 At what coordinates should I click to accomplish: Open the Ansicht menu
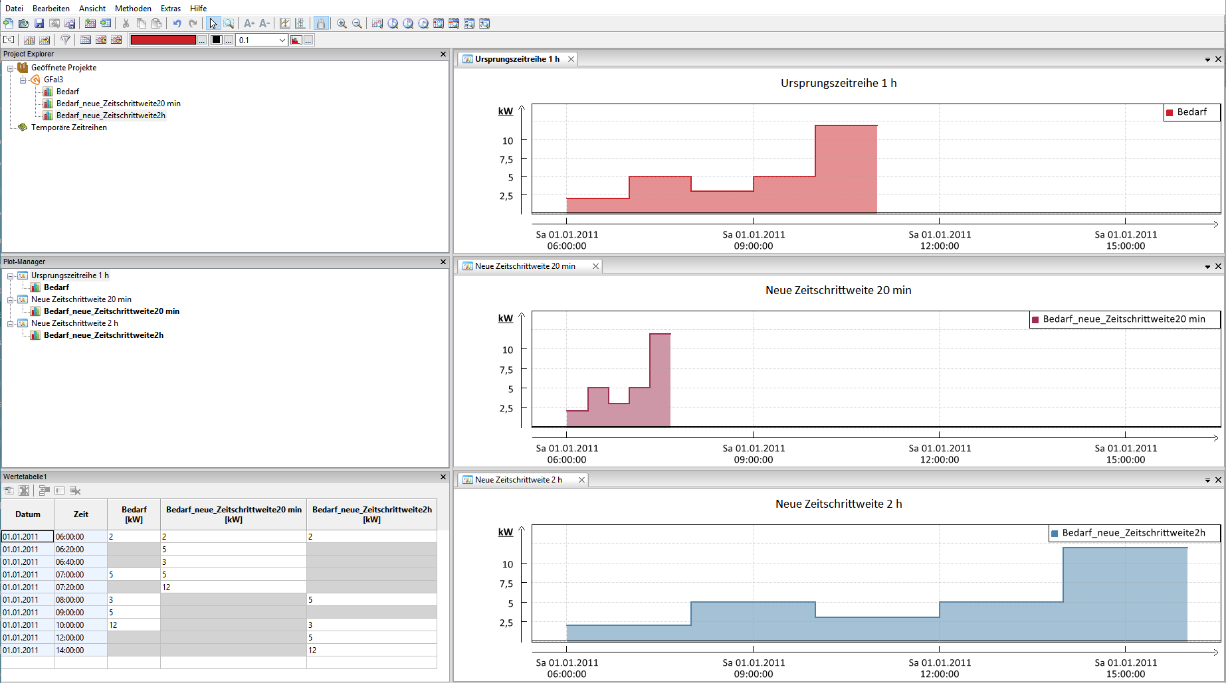(x=92, y=9)
